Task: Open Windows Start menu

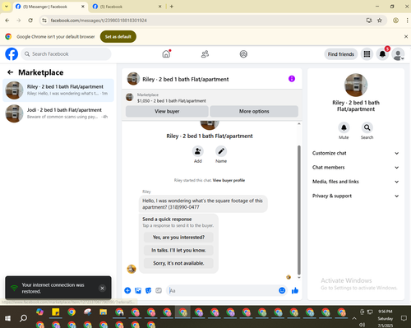Action: point(7,318)
